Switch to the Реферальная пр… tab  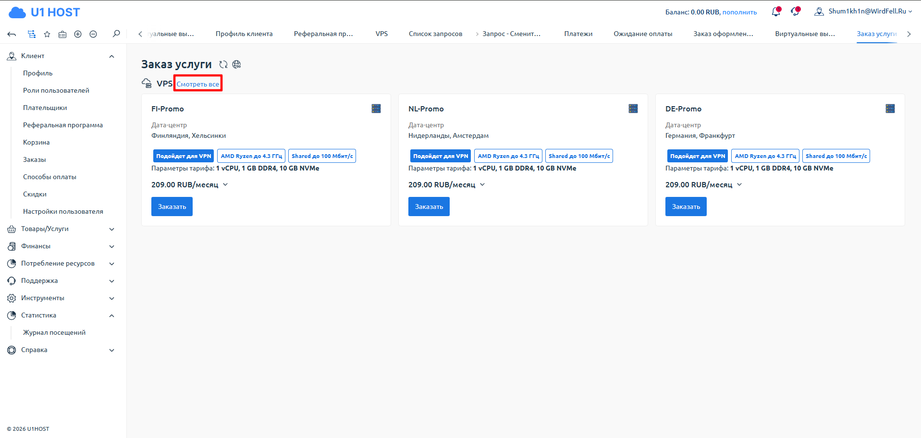tap(323, 34)
